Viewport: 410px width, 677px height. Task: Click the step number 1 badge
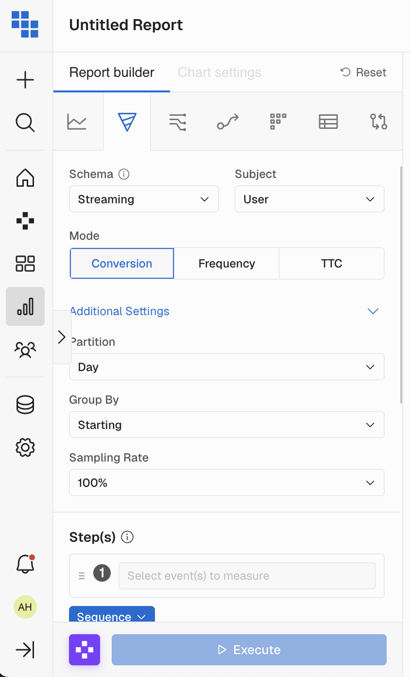point(102,573)
